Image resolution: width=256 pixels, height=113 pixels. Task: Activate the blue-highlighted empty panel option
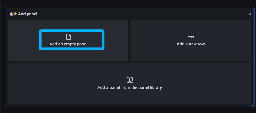pos(72,40)
